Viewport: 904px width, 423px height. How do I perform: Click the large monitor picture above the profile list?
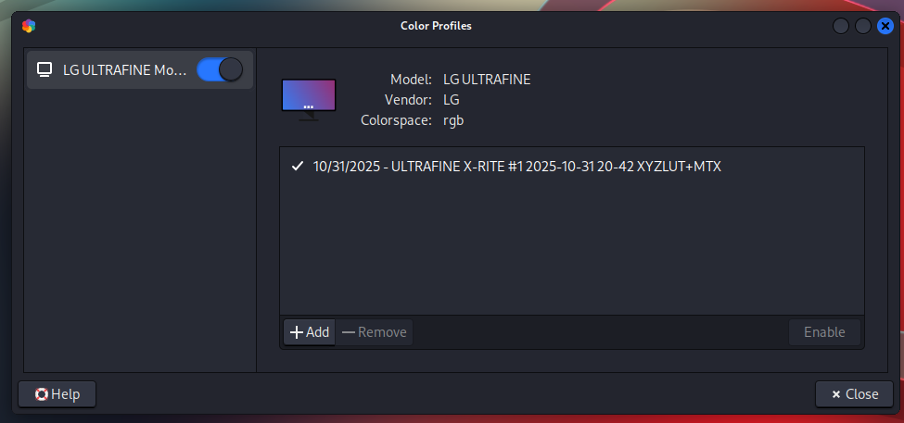[x=308, y=98]
